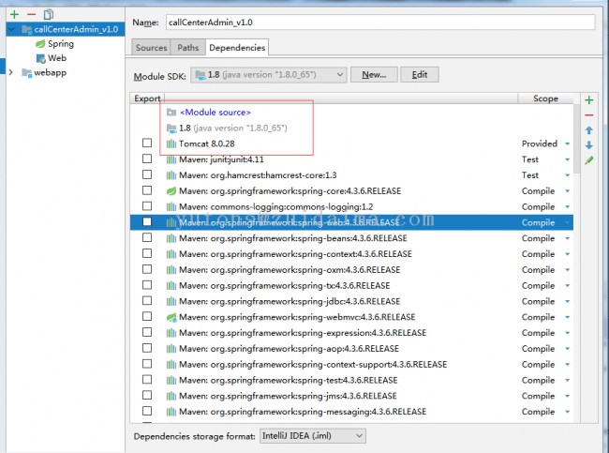Image resolution: width=609 pixels, height=453 pixels.
Task: Move dependency up with arrow icon
Action: tap(588, 130)
